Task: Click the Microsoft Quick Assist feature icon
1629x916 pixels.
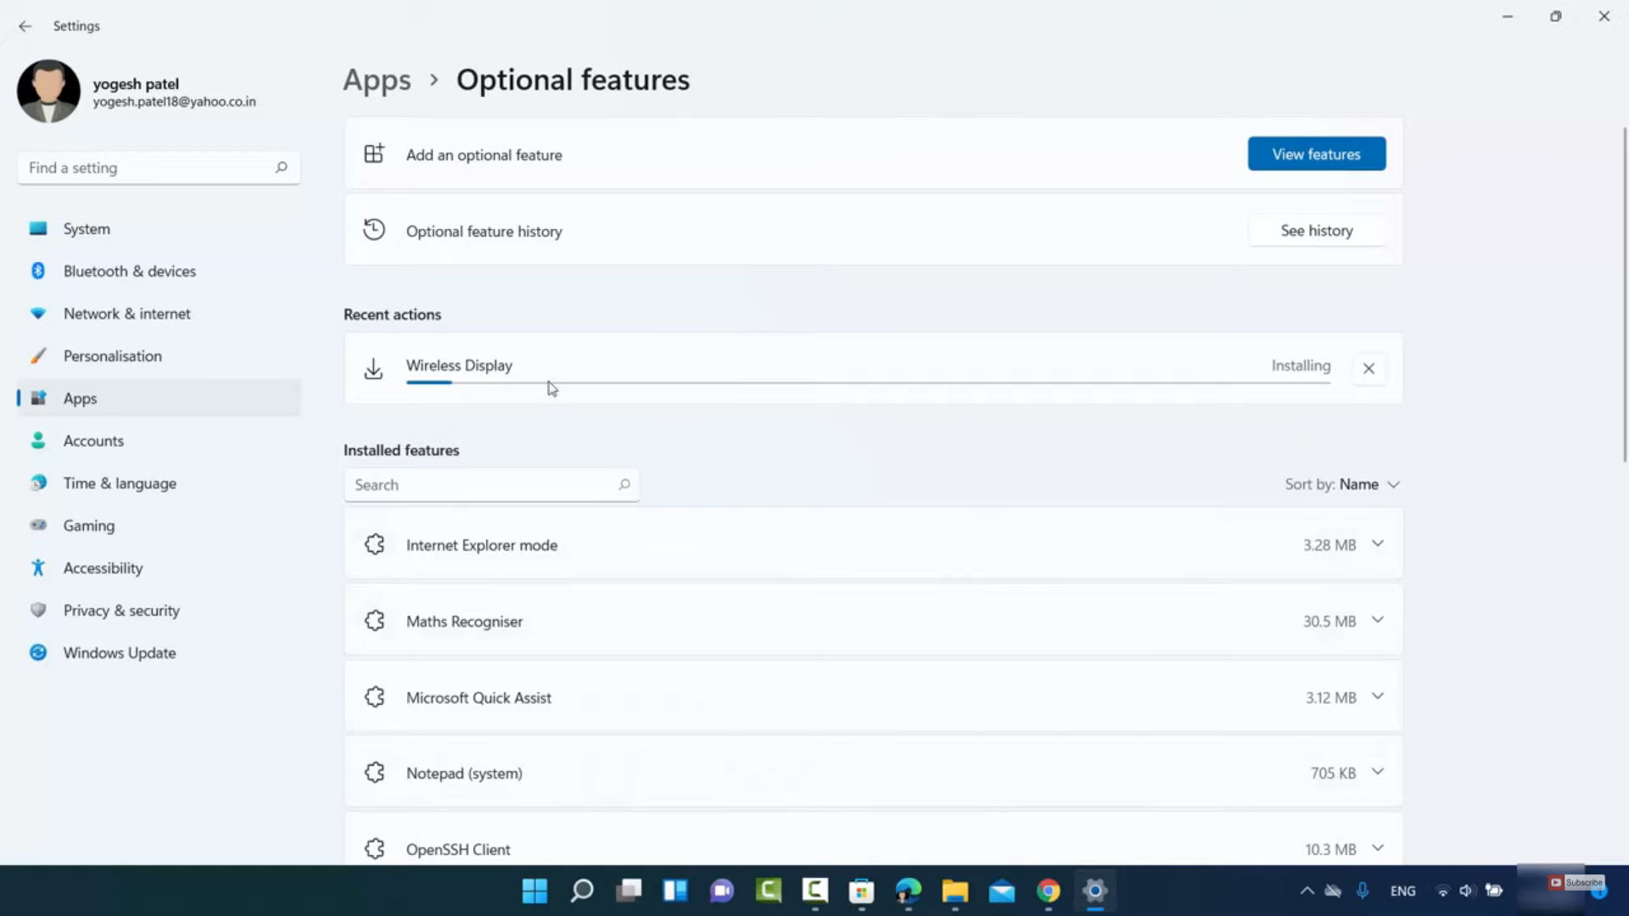Action: click(374, 697)
